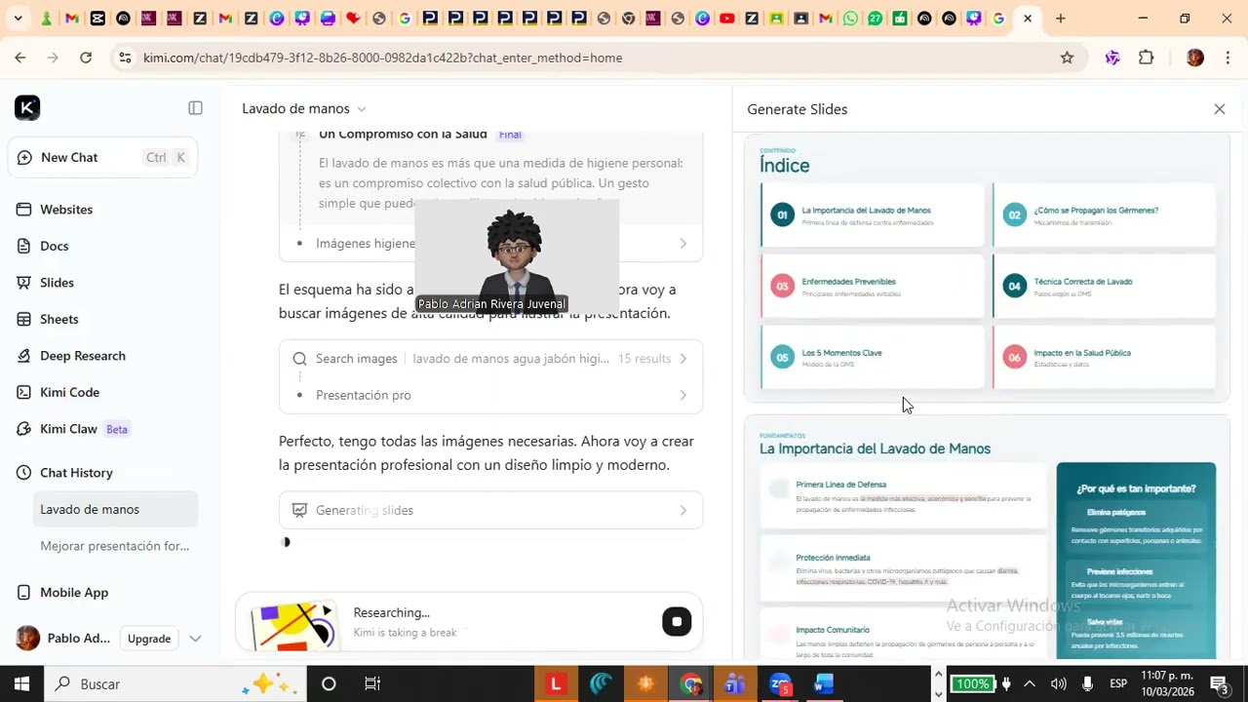
Task: Open a new browser tab
Action: [x=1061, y=19]
